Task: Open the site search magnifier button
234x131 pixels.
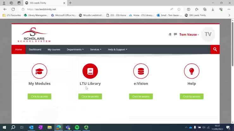Action: 215,49
